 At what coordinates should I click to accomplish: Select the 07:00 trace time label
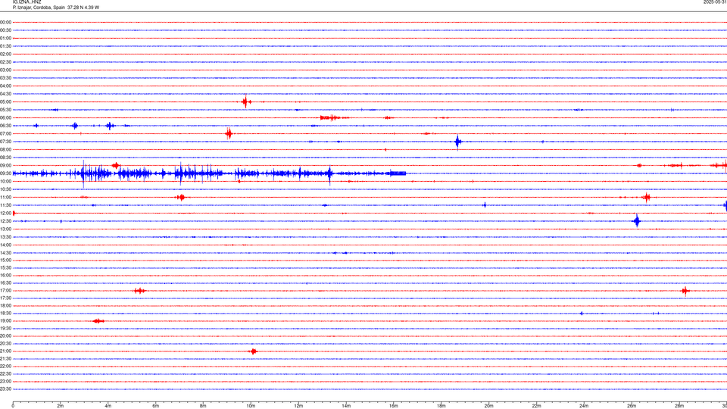pos(5,133)
